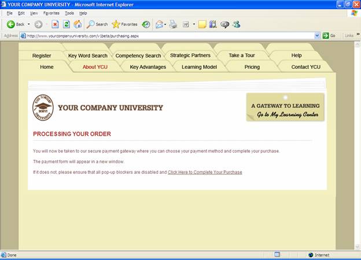
Task: Click the Internet Explorer title bar icon
Action: (3, 4)
